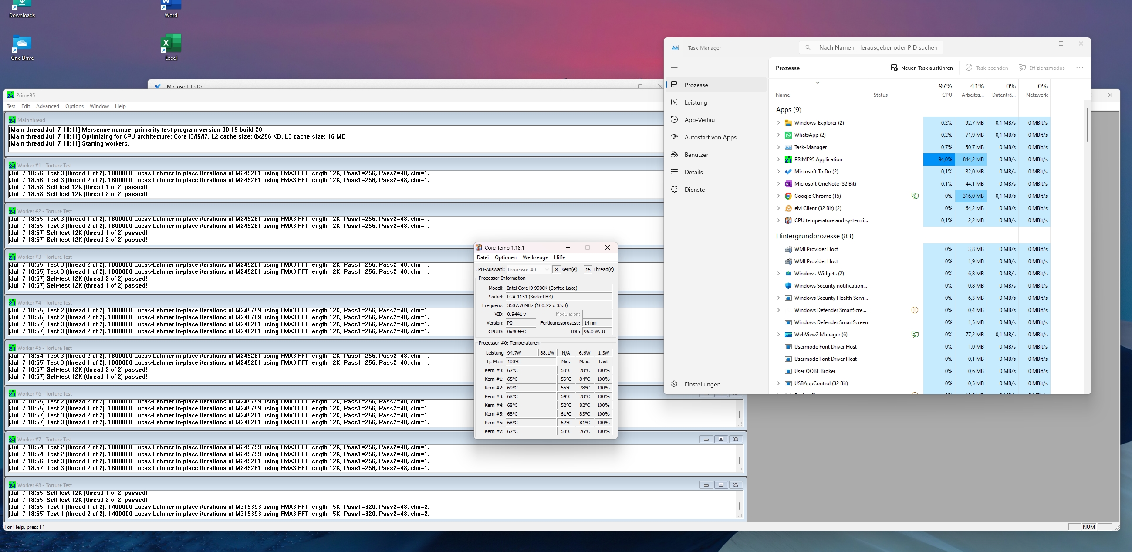Open Einstellungen in Task Manager sidebar

pyautogui.click(x=702, y=384)
